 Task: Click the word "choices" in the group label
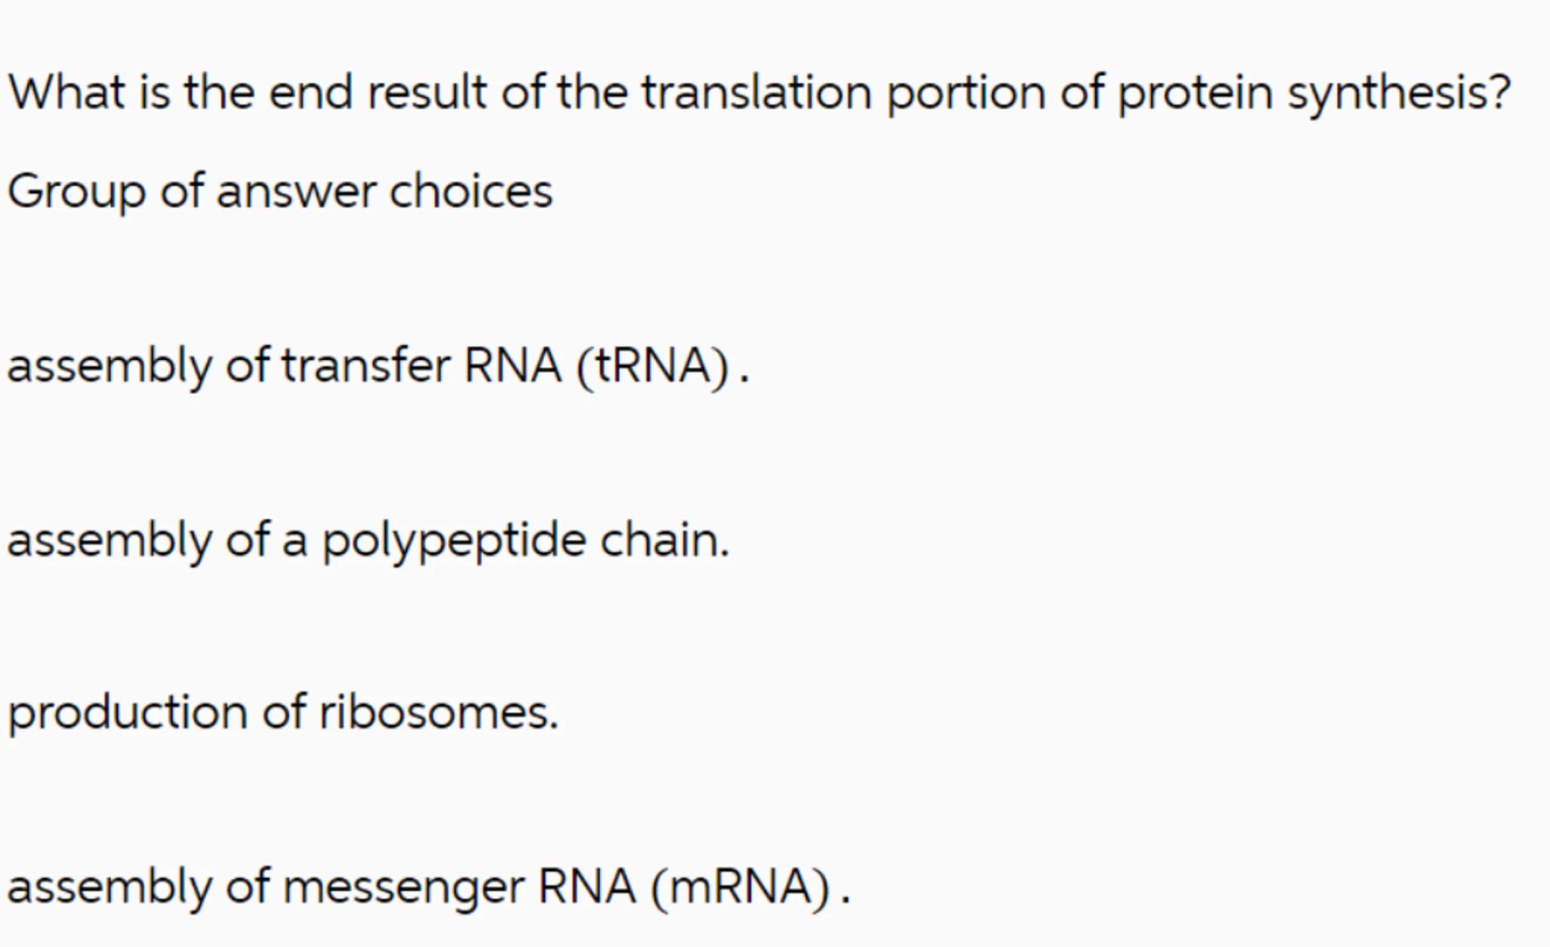471,191
